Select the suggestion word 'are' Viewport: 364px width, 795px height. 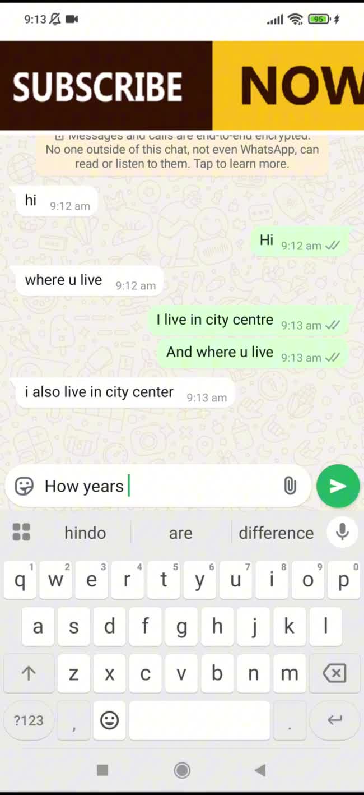[x=180, y=533]
